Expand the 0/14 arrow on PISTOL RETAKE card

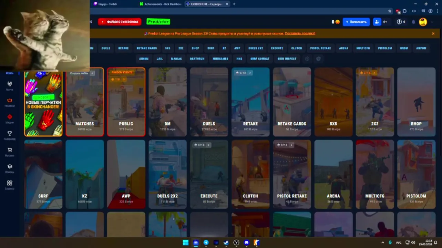tap(292, 145)
